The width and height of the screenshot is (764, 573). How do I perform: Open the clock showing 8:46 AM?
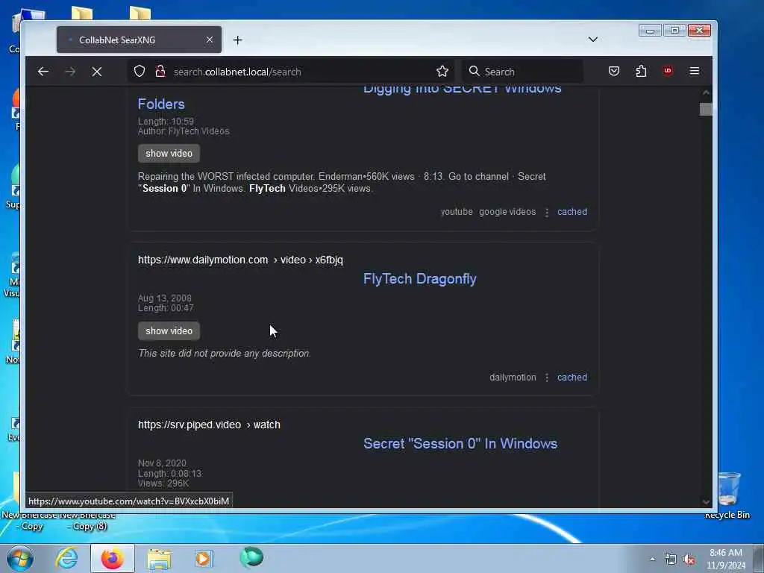[x=726, y=559]
